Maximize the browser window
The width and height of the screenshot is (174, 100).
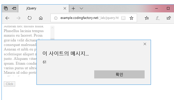[x=168, y=8]
